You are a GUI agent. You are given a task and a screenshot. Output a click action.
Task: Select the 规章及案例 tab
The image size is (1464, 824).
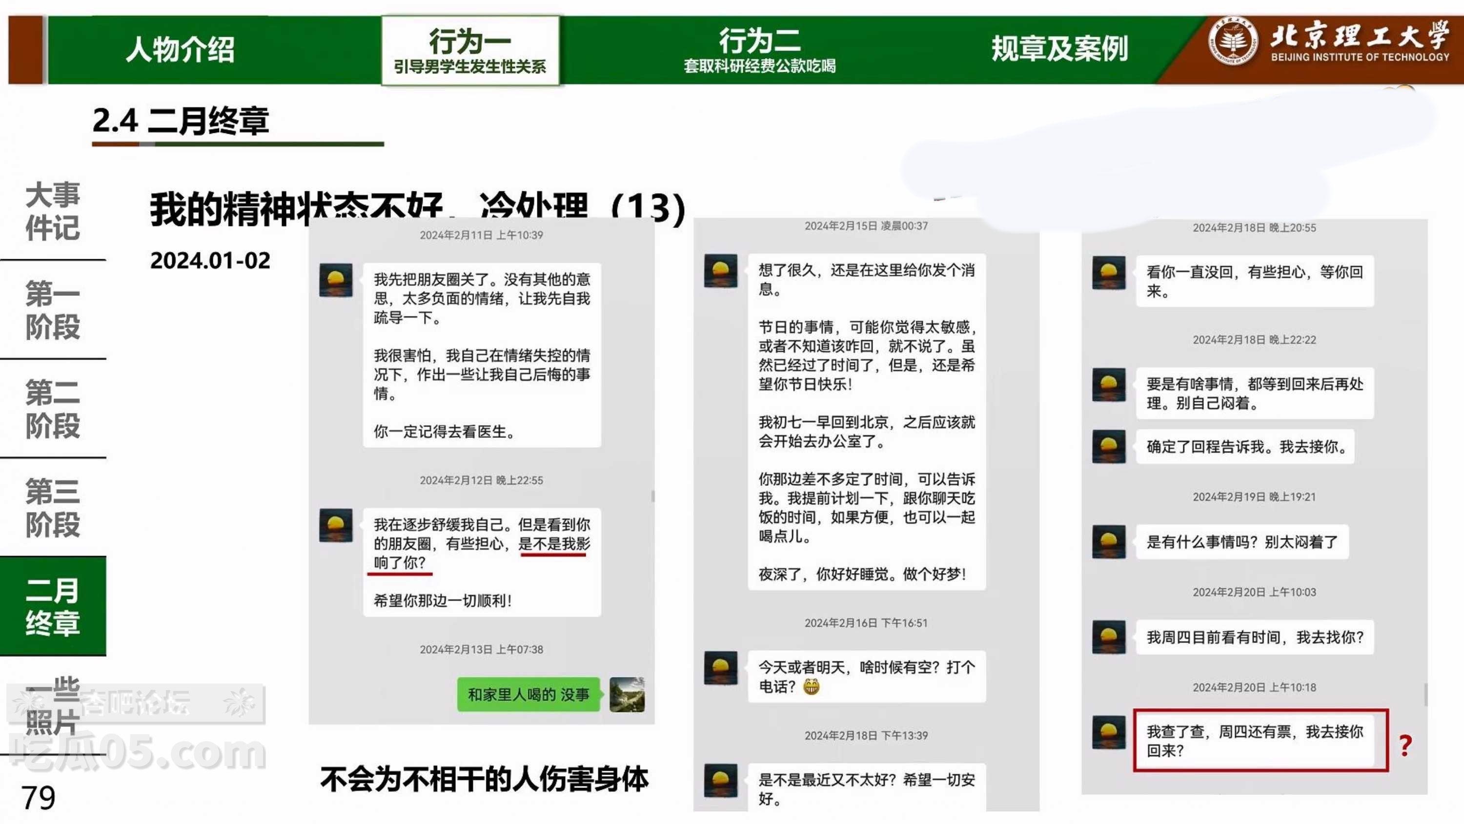[x=1059, y=49]
